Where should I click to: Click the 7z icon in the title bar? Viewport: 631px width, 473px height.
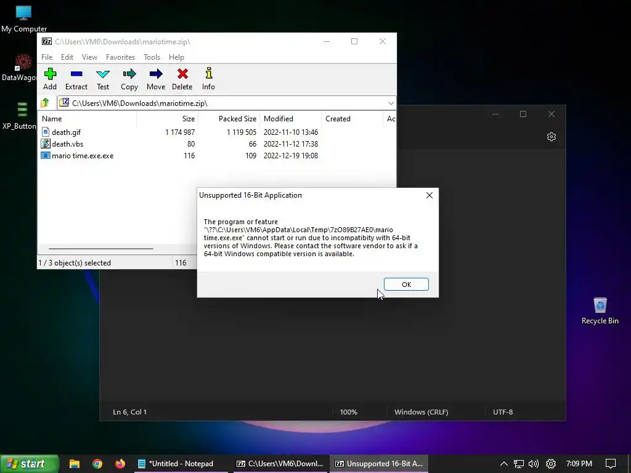[x=47, y=41]
